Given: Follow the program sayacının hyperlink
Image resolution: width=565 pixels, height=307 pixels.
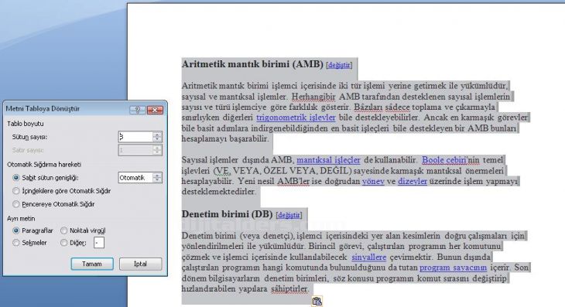Looking at the screenshot, I should 453,268.
